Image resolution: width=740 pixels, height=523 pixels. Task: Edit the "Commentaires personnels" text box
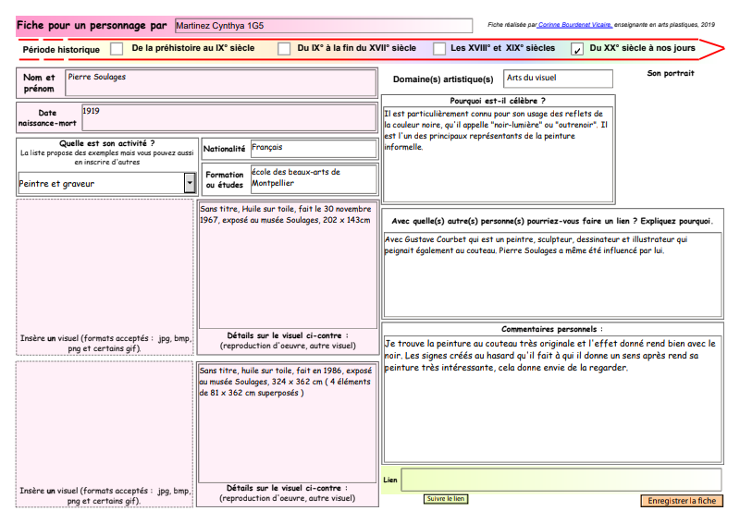pos(552,397)
